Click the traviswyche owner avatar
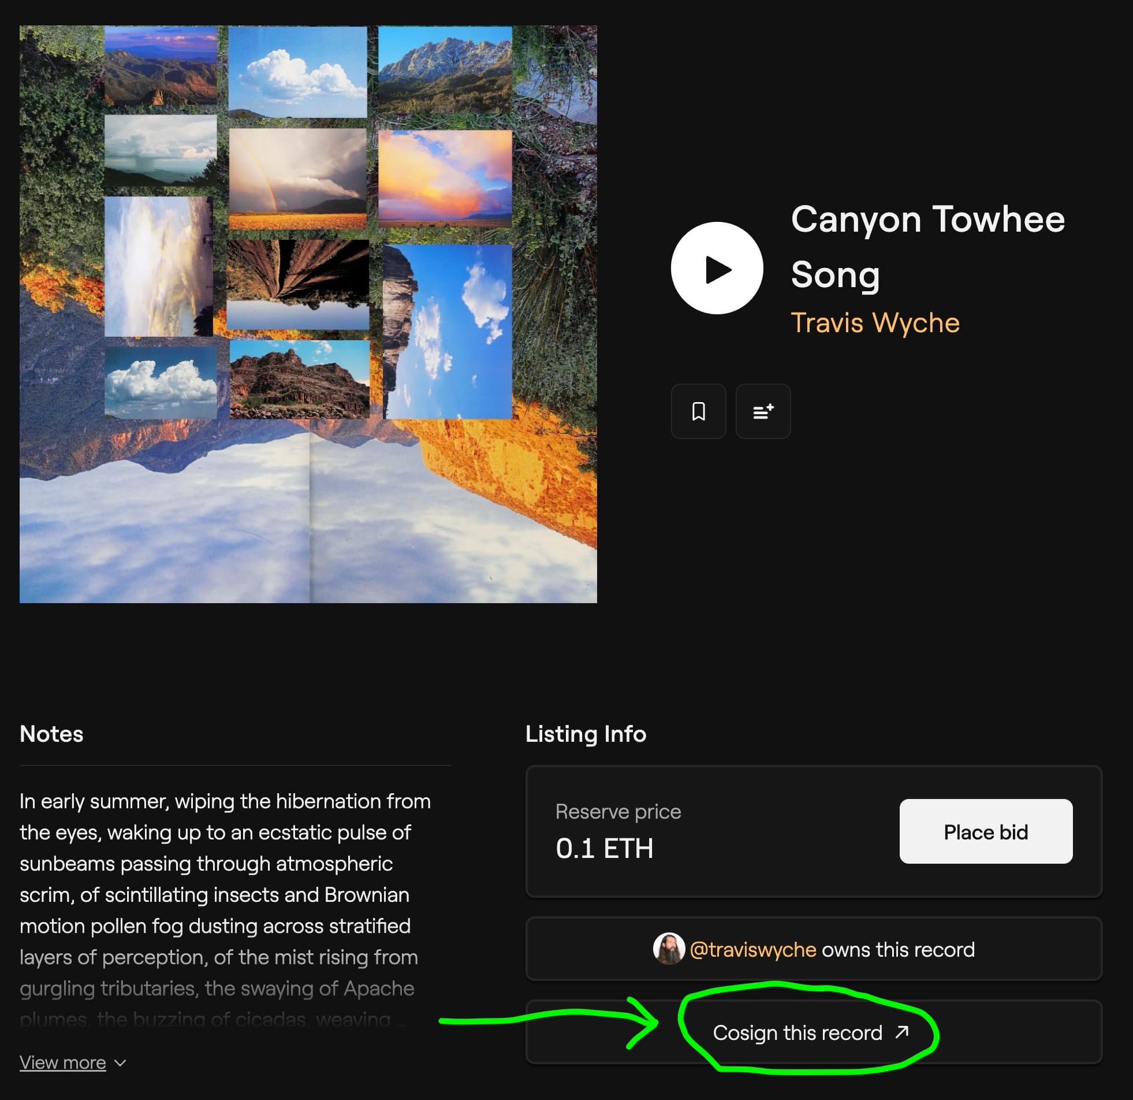Screen dimensions: 1133x1100 [x=669, y=949]
